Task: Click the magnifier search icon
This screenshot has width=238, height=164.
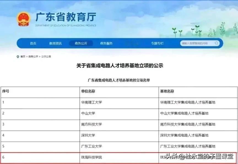Action: pos(217,43)
